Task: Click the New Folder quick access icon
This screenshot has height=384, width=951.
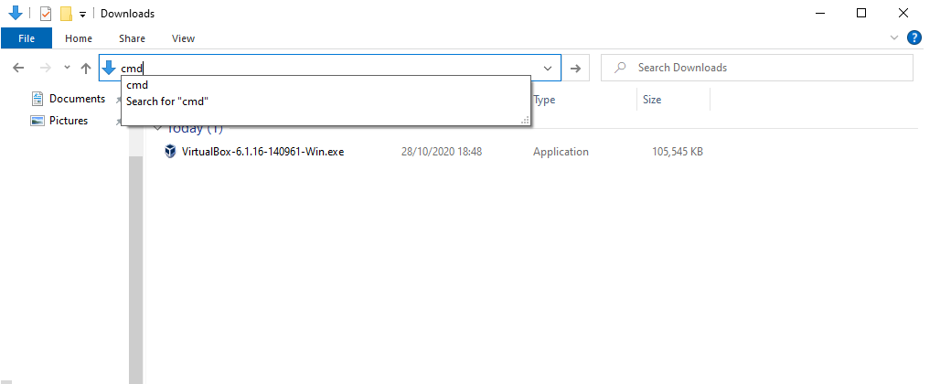Action: pyautogui.click(x=66, y=14)
